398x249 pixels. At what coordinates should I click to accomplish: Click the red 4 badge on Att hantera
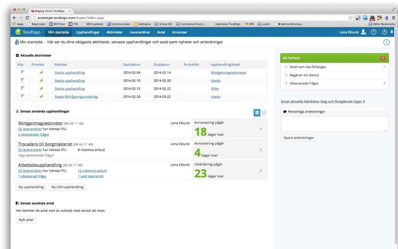click(383, 58)
